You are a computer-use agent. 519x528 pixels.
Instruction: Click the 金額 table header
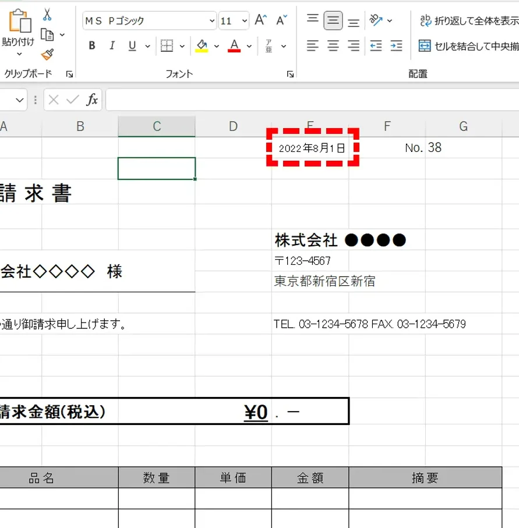pos(310,478)
